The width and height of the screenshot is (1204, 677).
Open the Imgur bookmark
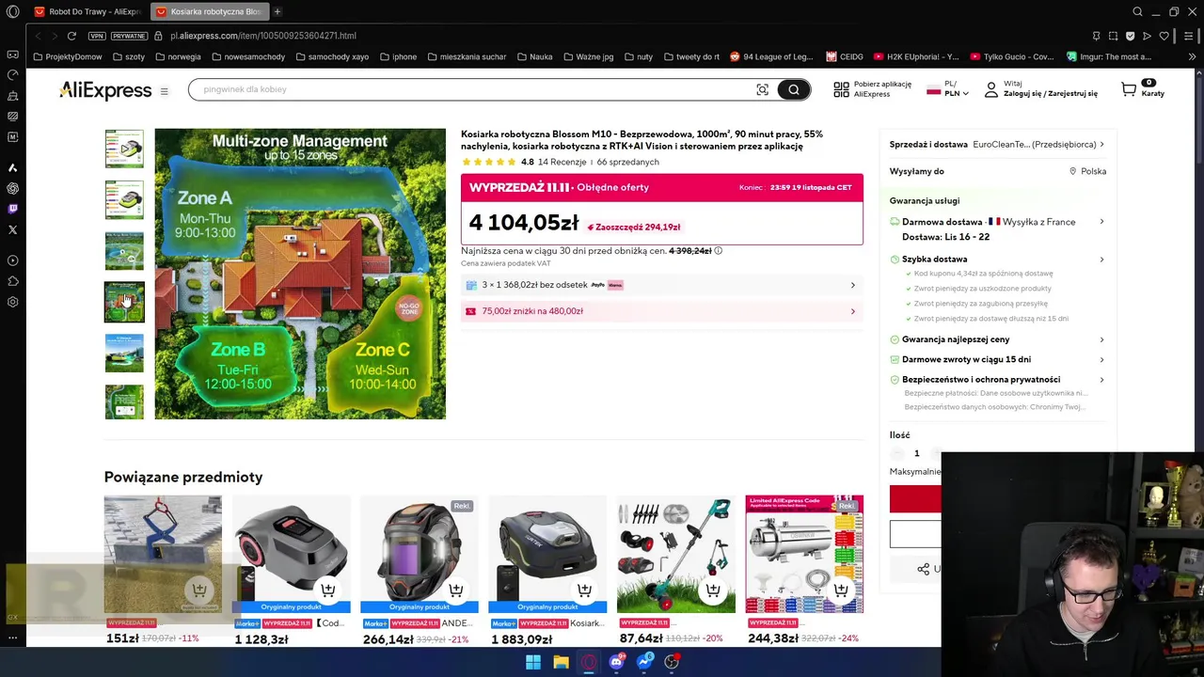click(x=1109, y=56)
